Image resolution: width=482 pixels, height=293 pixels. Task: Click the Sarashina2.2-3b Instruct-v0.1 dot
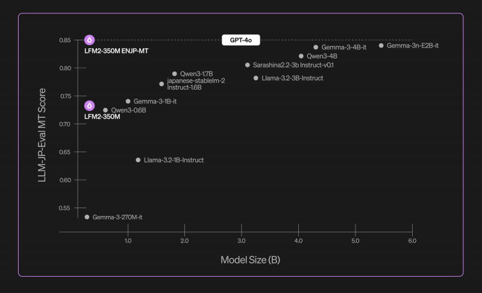[x=248, y=65]
